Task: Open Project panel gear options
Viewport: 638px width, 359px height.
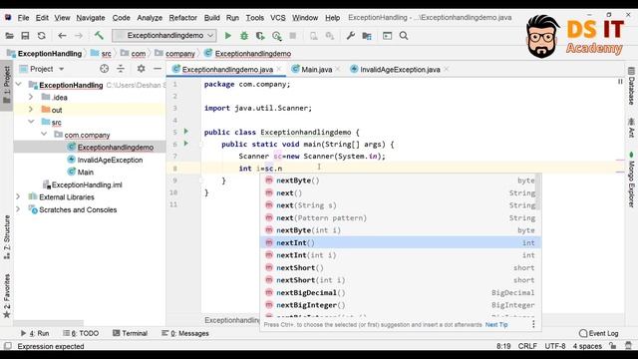Action: point(141,69)
